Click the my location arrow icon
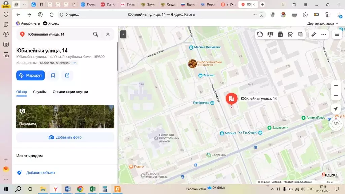 336,109
